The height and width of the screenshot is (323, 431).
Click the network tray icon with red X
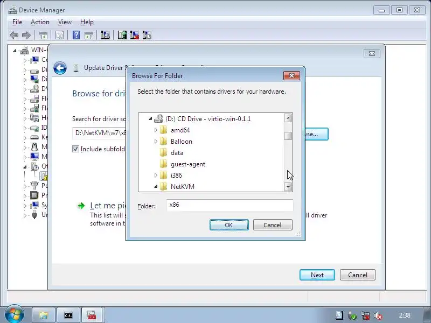(365, 315)
